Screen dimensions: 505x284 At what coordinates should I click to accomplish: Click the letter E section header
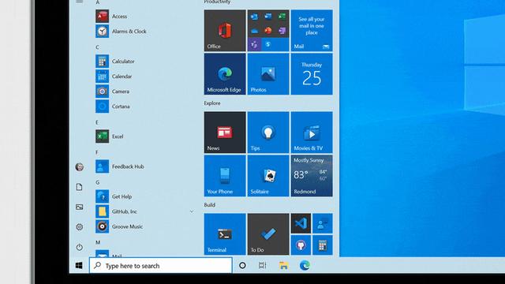97,122
